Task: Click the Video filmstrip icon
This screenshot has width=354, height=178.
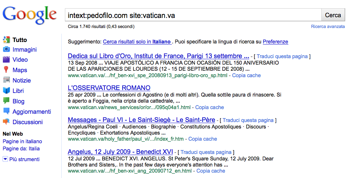Action: tap(6, 60)
